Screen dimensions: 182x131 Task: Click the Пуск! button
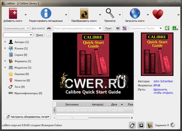tap(108, 28)
